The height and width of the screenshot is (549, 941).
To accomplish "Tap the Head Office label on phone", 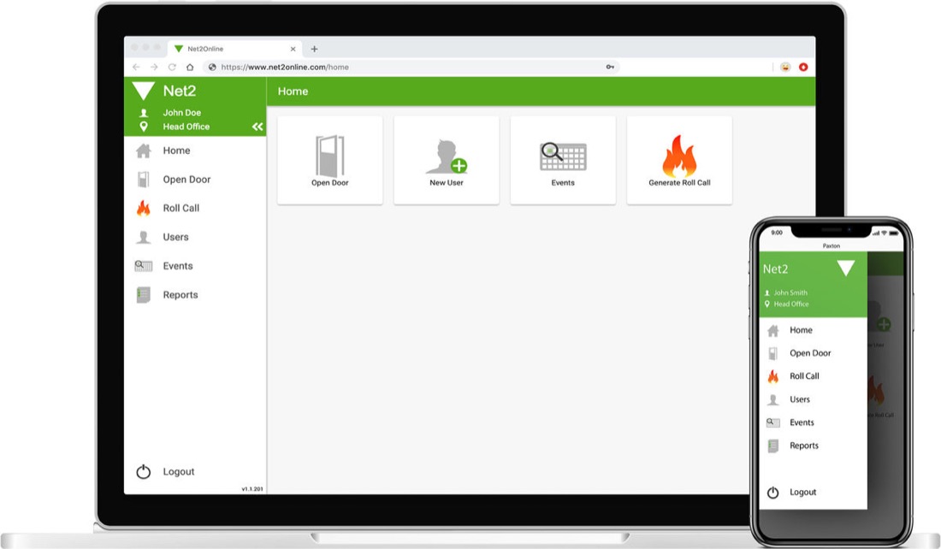I will click(x=791, y=304).
